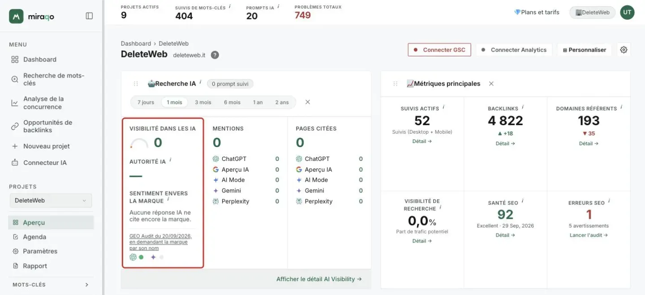Select the 1 an period
Image resolution: width=645 pixels, height=295 pixels.
click(258, 102)
